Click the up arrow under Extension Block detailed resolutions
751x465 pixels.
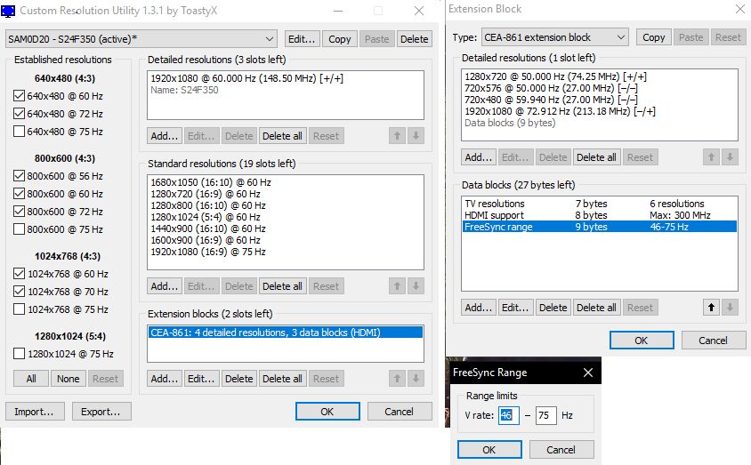pos(711,156)
